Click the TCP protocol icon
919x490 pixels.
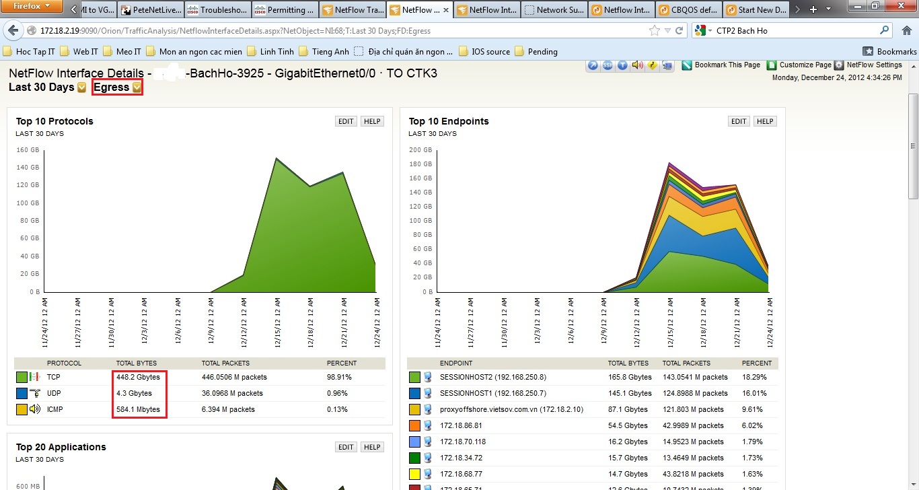[35, 377]
